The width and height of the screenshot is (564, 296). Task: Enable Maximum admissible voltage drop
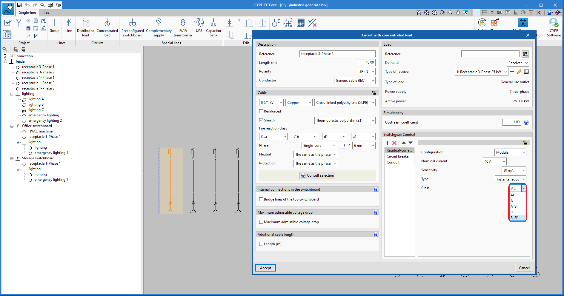click(x=261, y=222)
